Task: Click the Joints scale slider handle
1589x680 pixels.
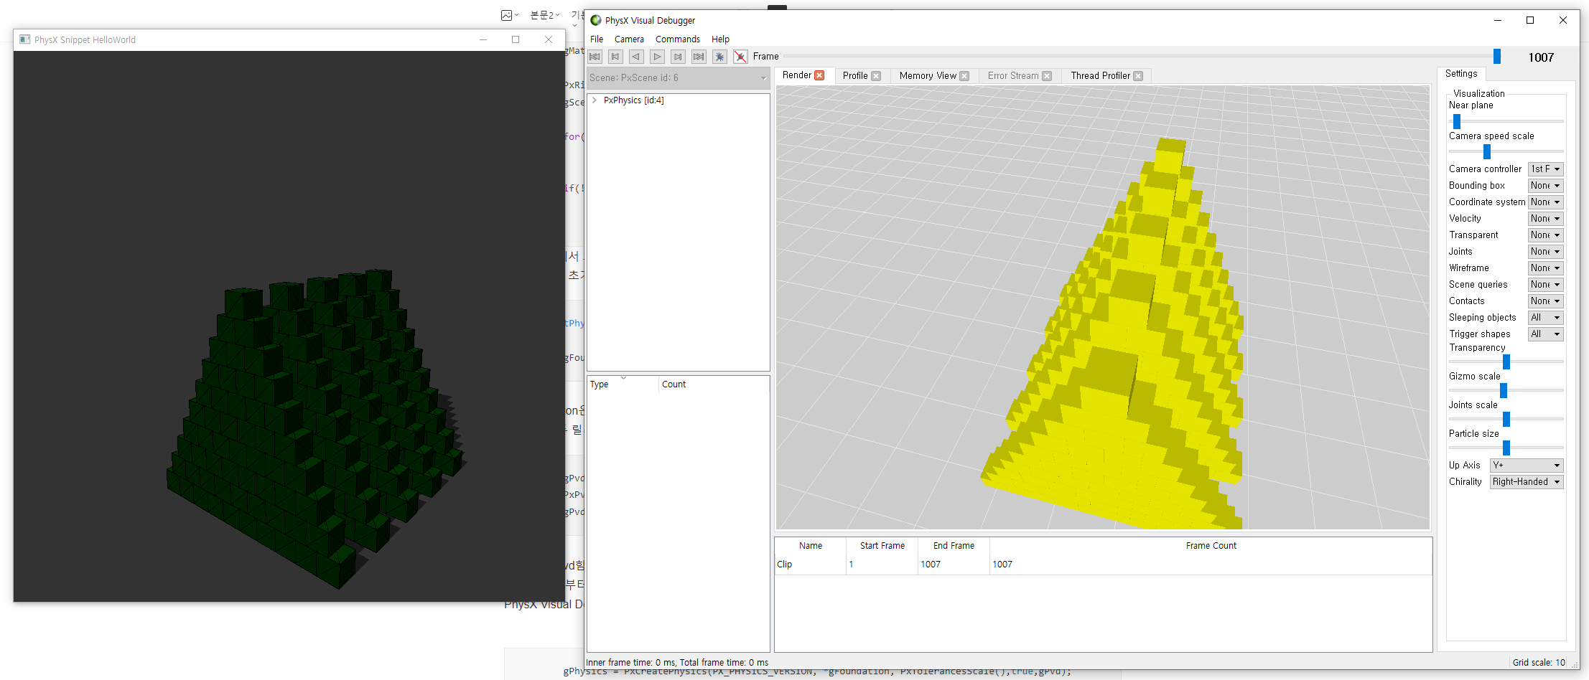Action: (1506, 420)
